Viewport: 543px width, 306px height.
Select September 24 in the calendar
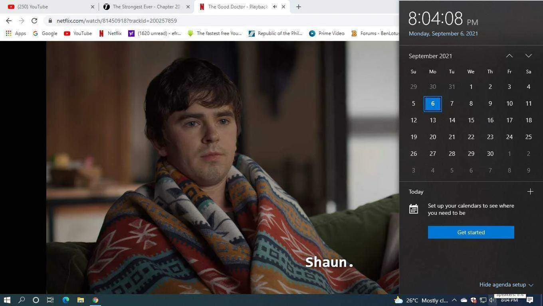509,137
